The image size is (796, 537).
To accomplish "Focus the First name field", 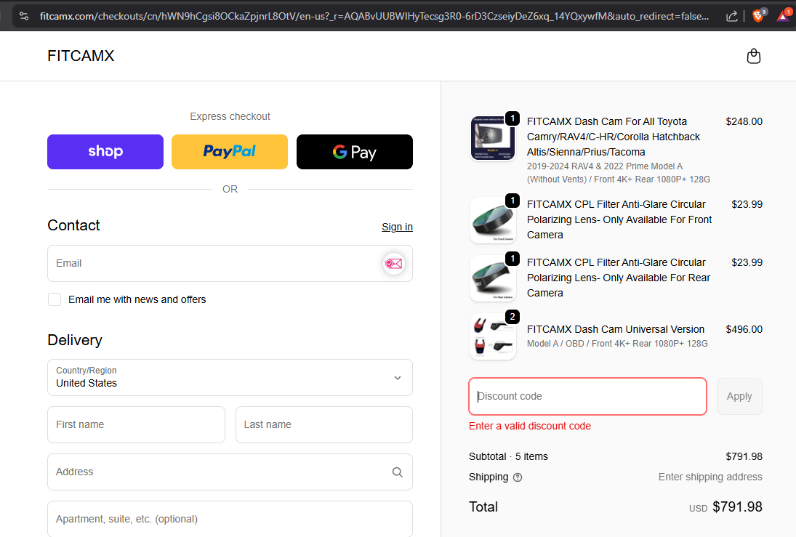I will (136, 425).
